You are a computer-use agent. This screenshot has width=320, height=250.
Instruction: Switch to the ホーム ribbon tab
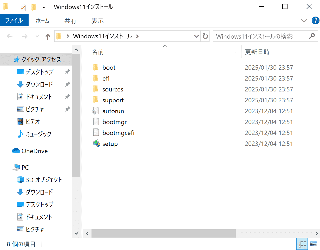[x=42, y=21]
